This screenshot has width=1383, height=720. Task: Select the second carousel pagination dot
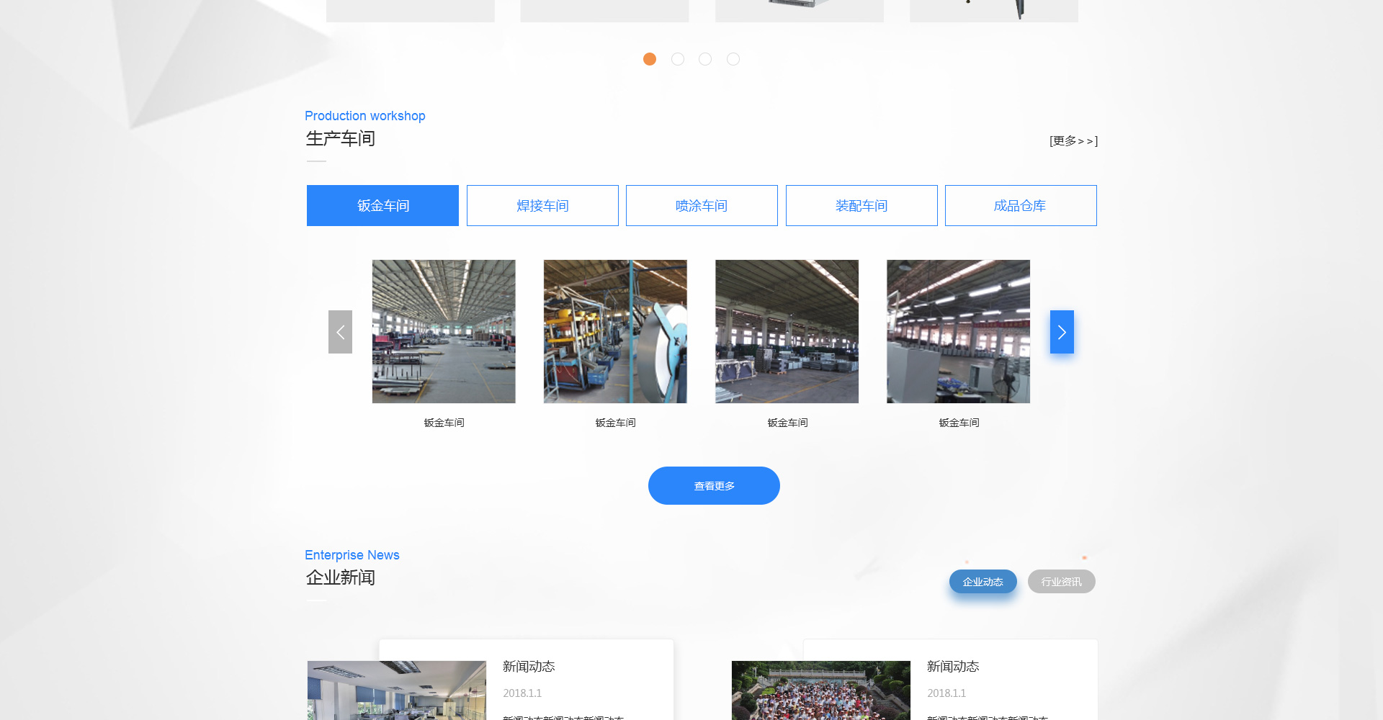tap(678, 59)
